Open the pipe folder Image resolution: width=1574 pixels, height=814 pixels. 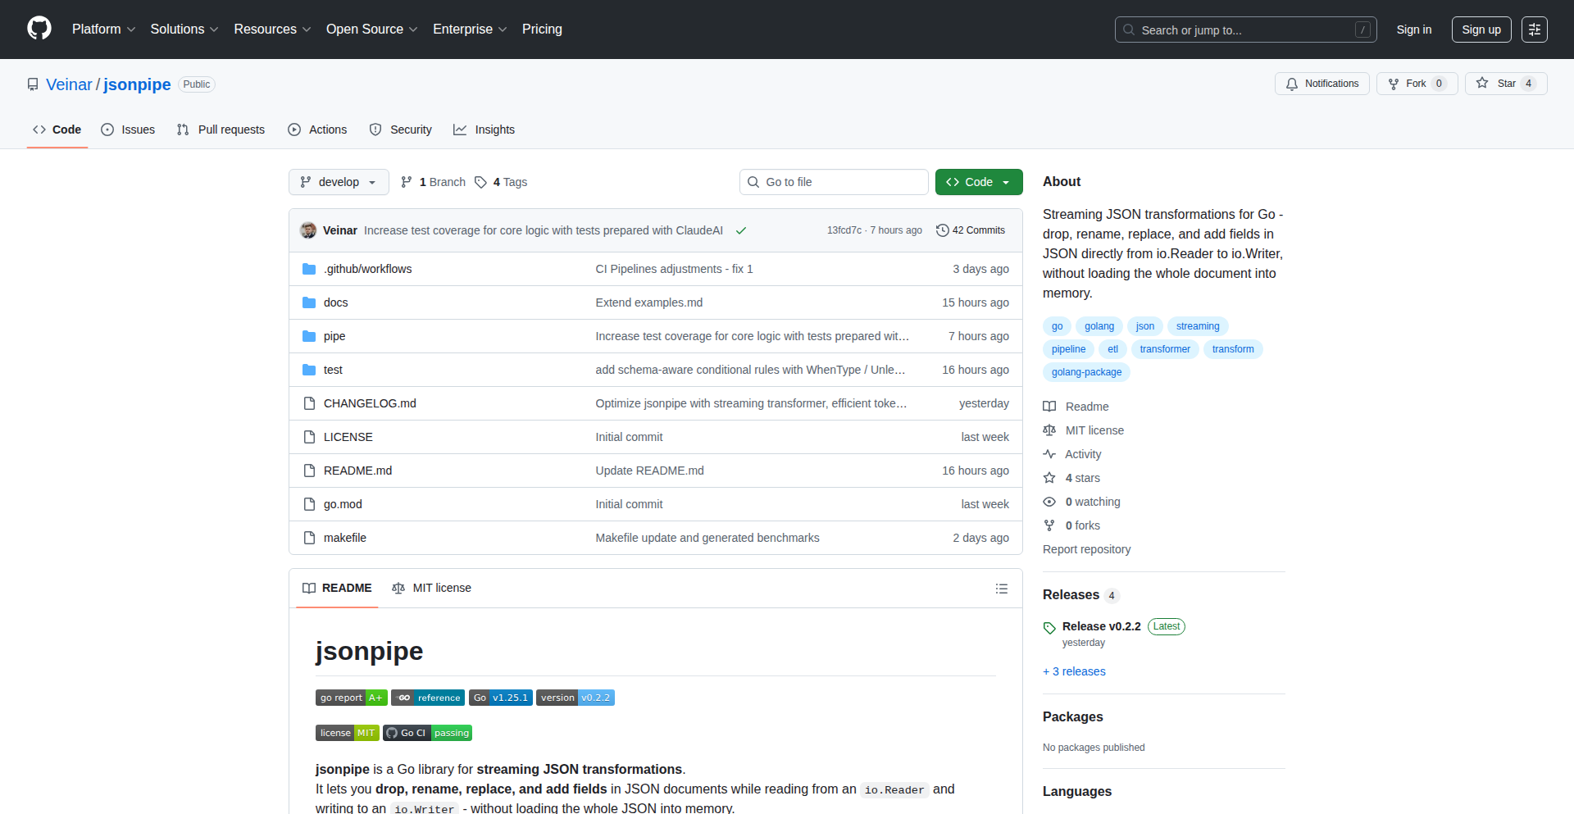334,336
